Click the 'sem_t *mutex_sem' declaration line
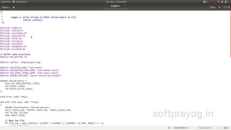This screenshot has width=231, height=130. point(38,110)
